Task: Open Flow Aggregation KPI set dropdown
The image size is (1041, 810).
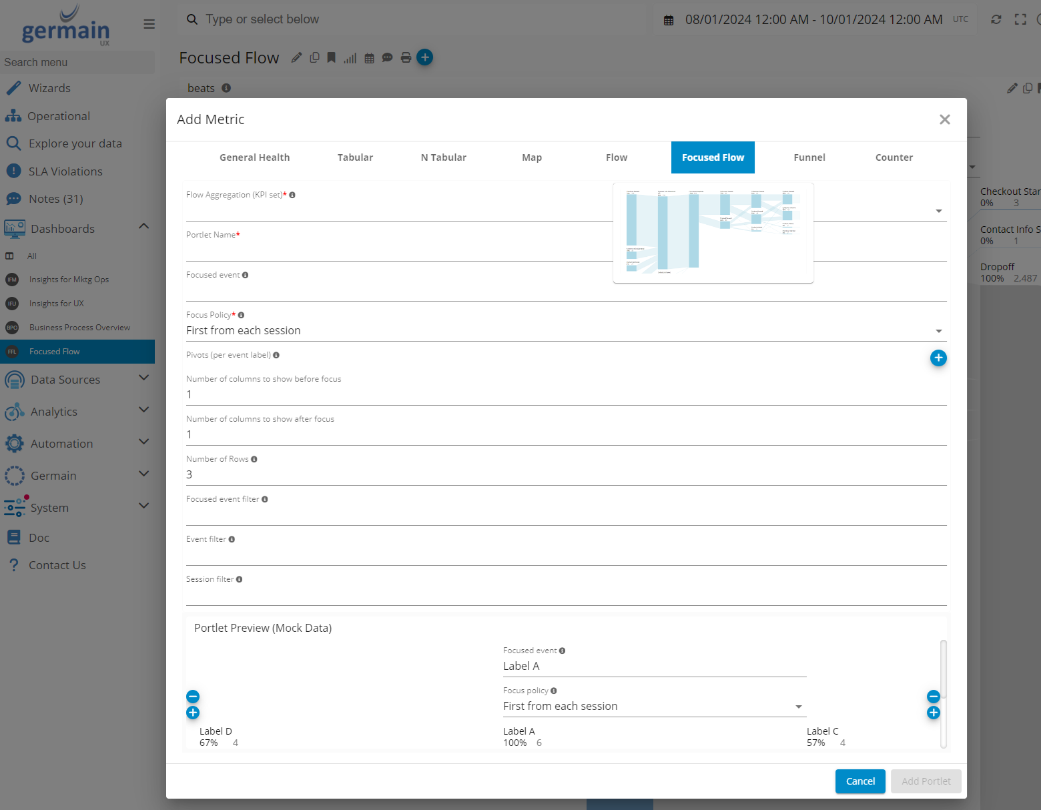Action: coord(938,211)
